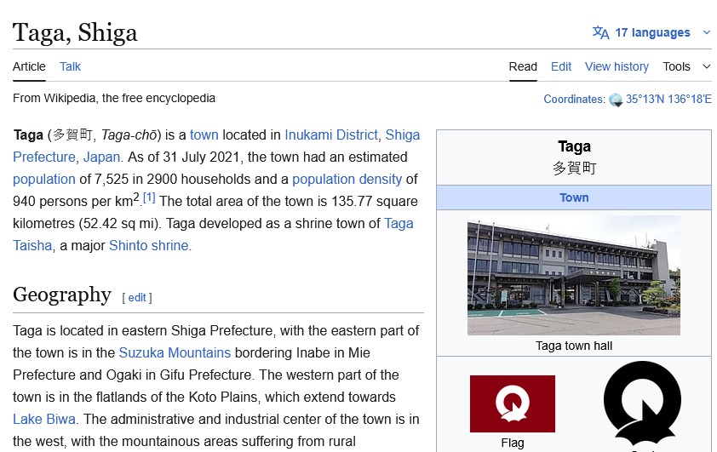Click the Town link in infobox
This screenshot has height=452, width=717.
[574, 197]
